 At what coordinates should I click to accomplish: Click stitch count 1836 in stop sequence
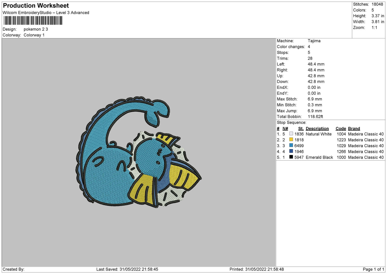[x=299, y=134]
